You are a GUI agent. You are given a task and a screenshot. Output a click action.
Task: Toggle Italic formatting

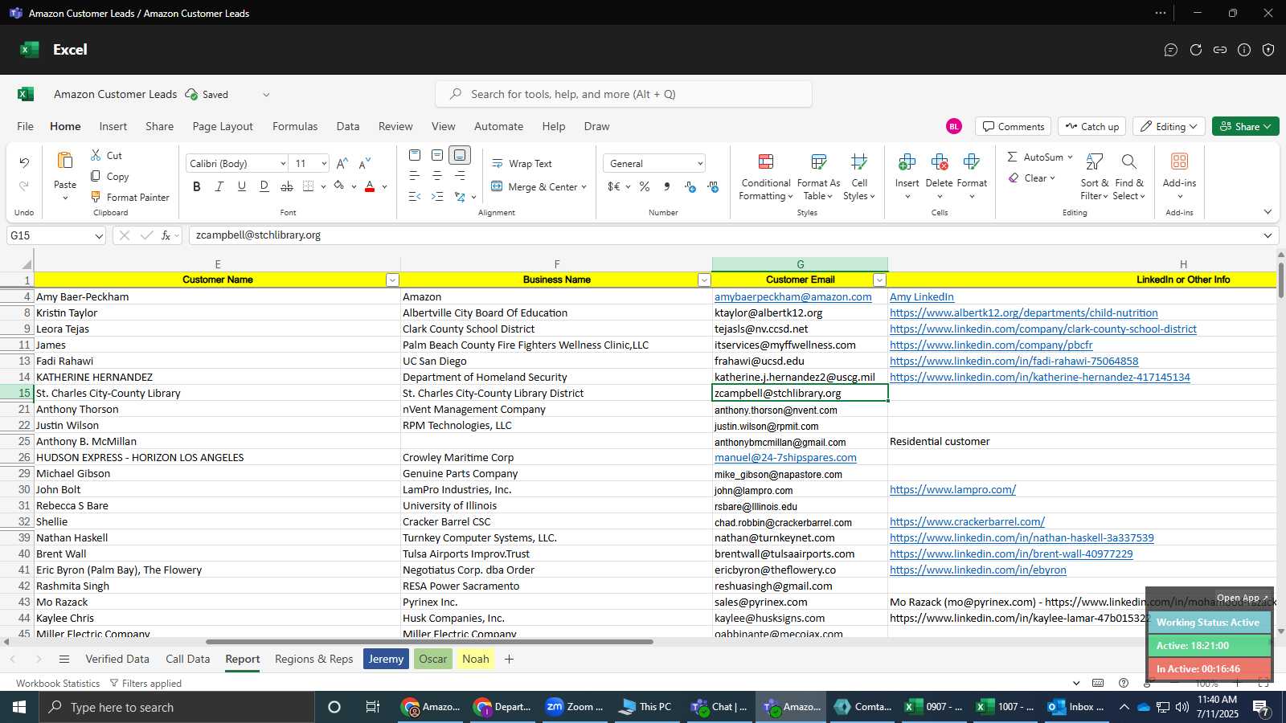[219, 186]
